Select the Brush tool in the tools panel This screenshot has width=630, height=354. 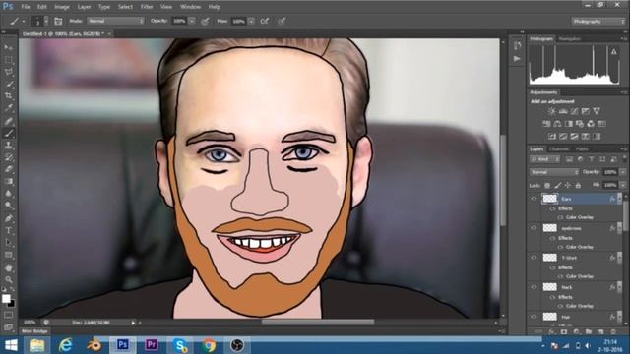point(8,133)
